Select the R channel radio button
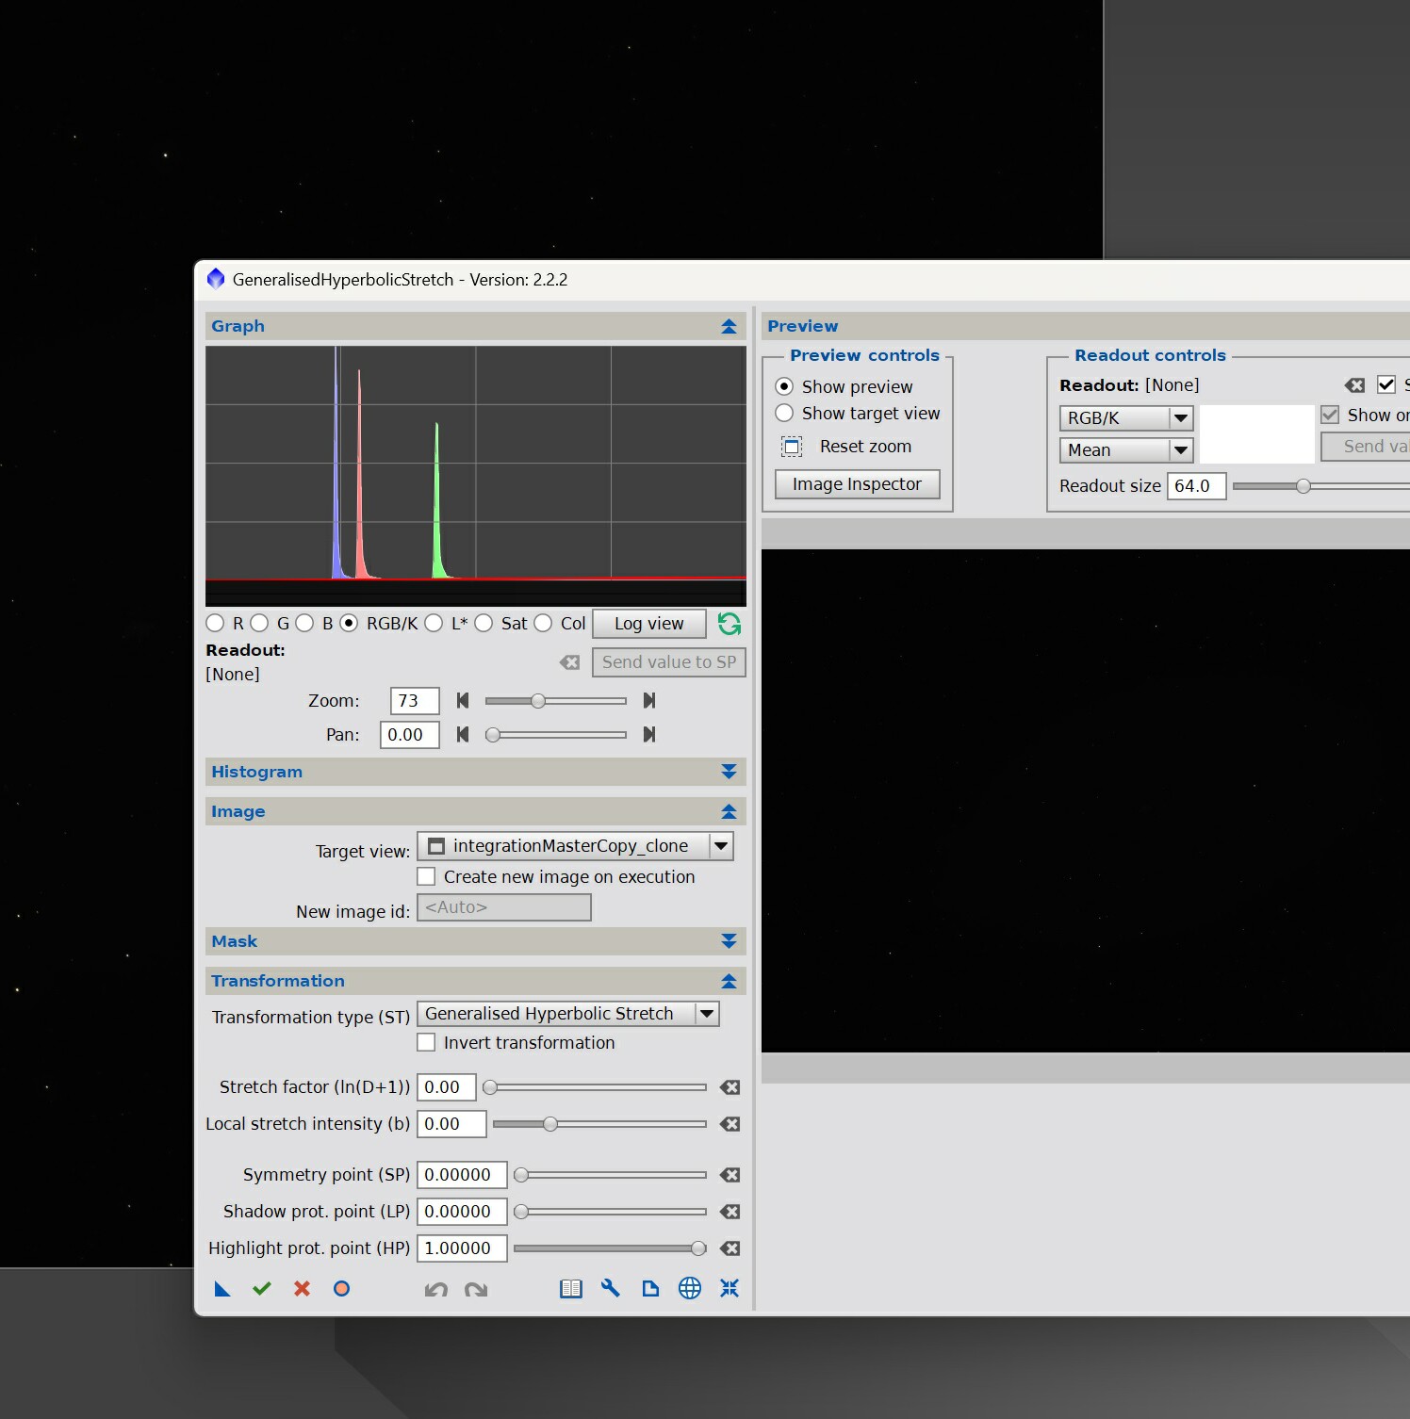This screenshot has width=1410, height=1419. click(x=215, y=623)
